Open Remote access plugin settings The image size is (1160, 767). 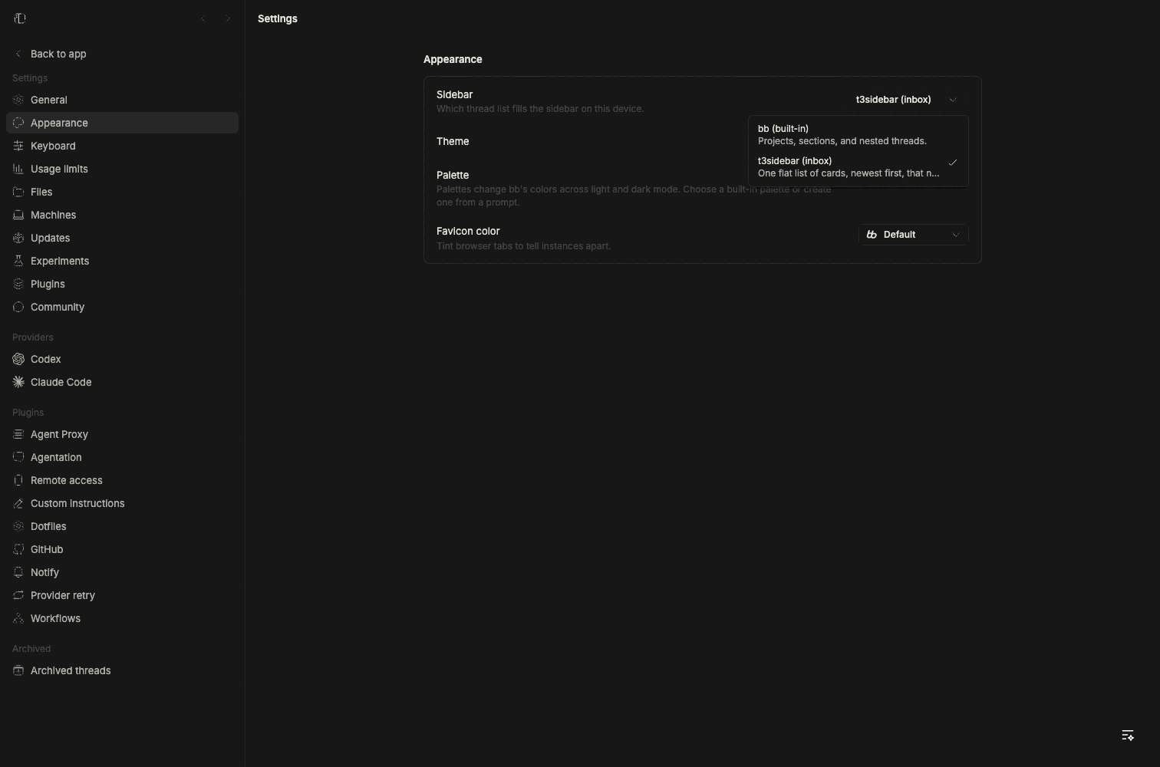coord(122,480)
